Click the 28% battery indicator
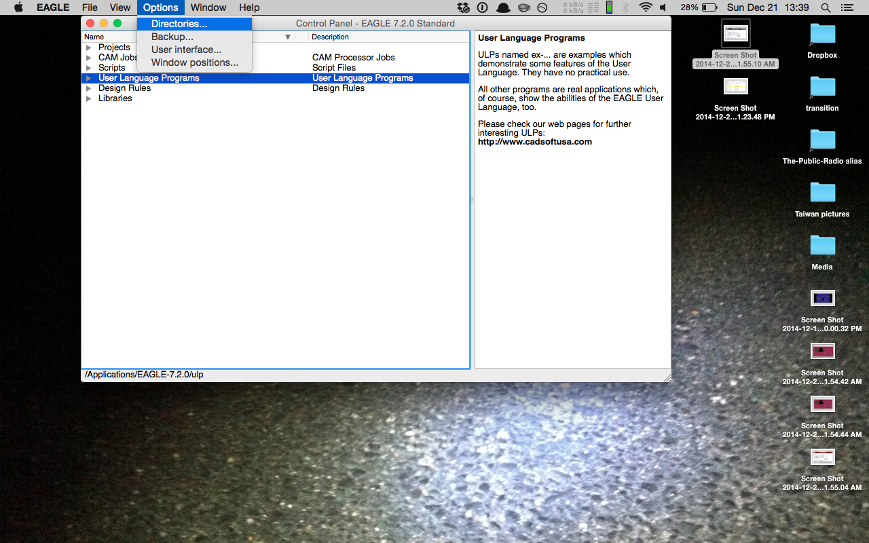 [x=699, y=7]
